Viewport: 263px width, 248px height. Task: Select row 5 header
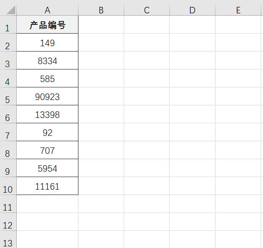pos(8,96)
